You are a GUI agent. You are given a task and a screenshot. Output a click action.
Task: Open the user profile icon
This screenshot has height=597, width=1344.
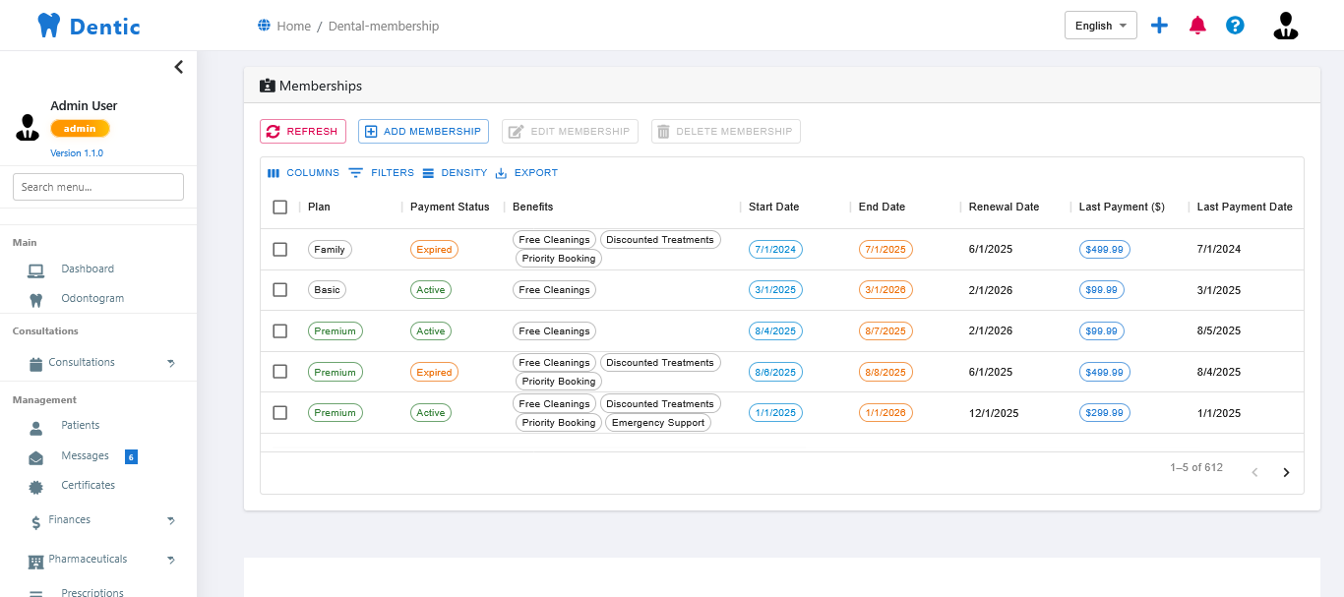coord(1285,26)
